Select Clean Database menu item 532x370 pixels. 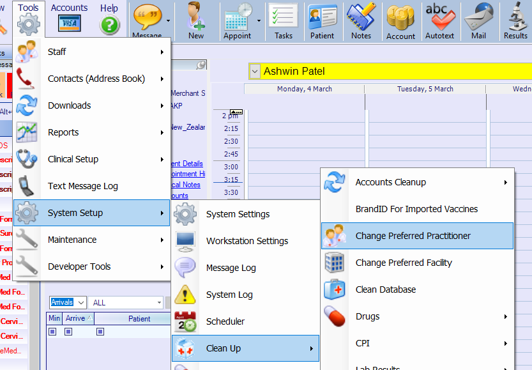[x=417, y=289]
